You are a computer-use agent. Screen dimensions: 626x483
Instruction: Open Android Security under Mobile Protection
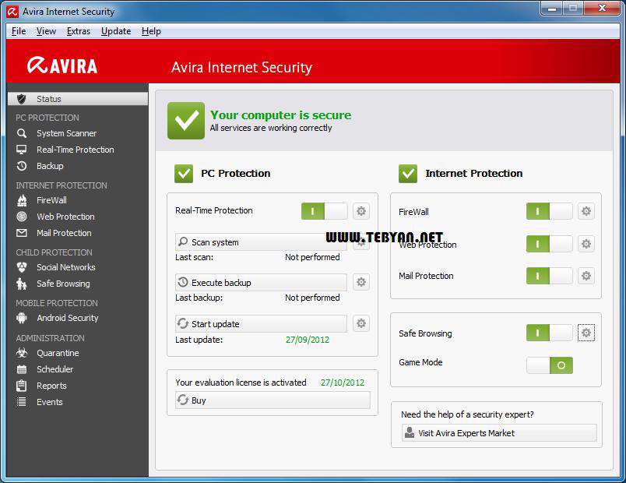68,318
